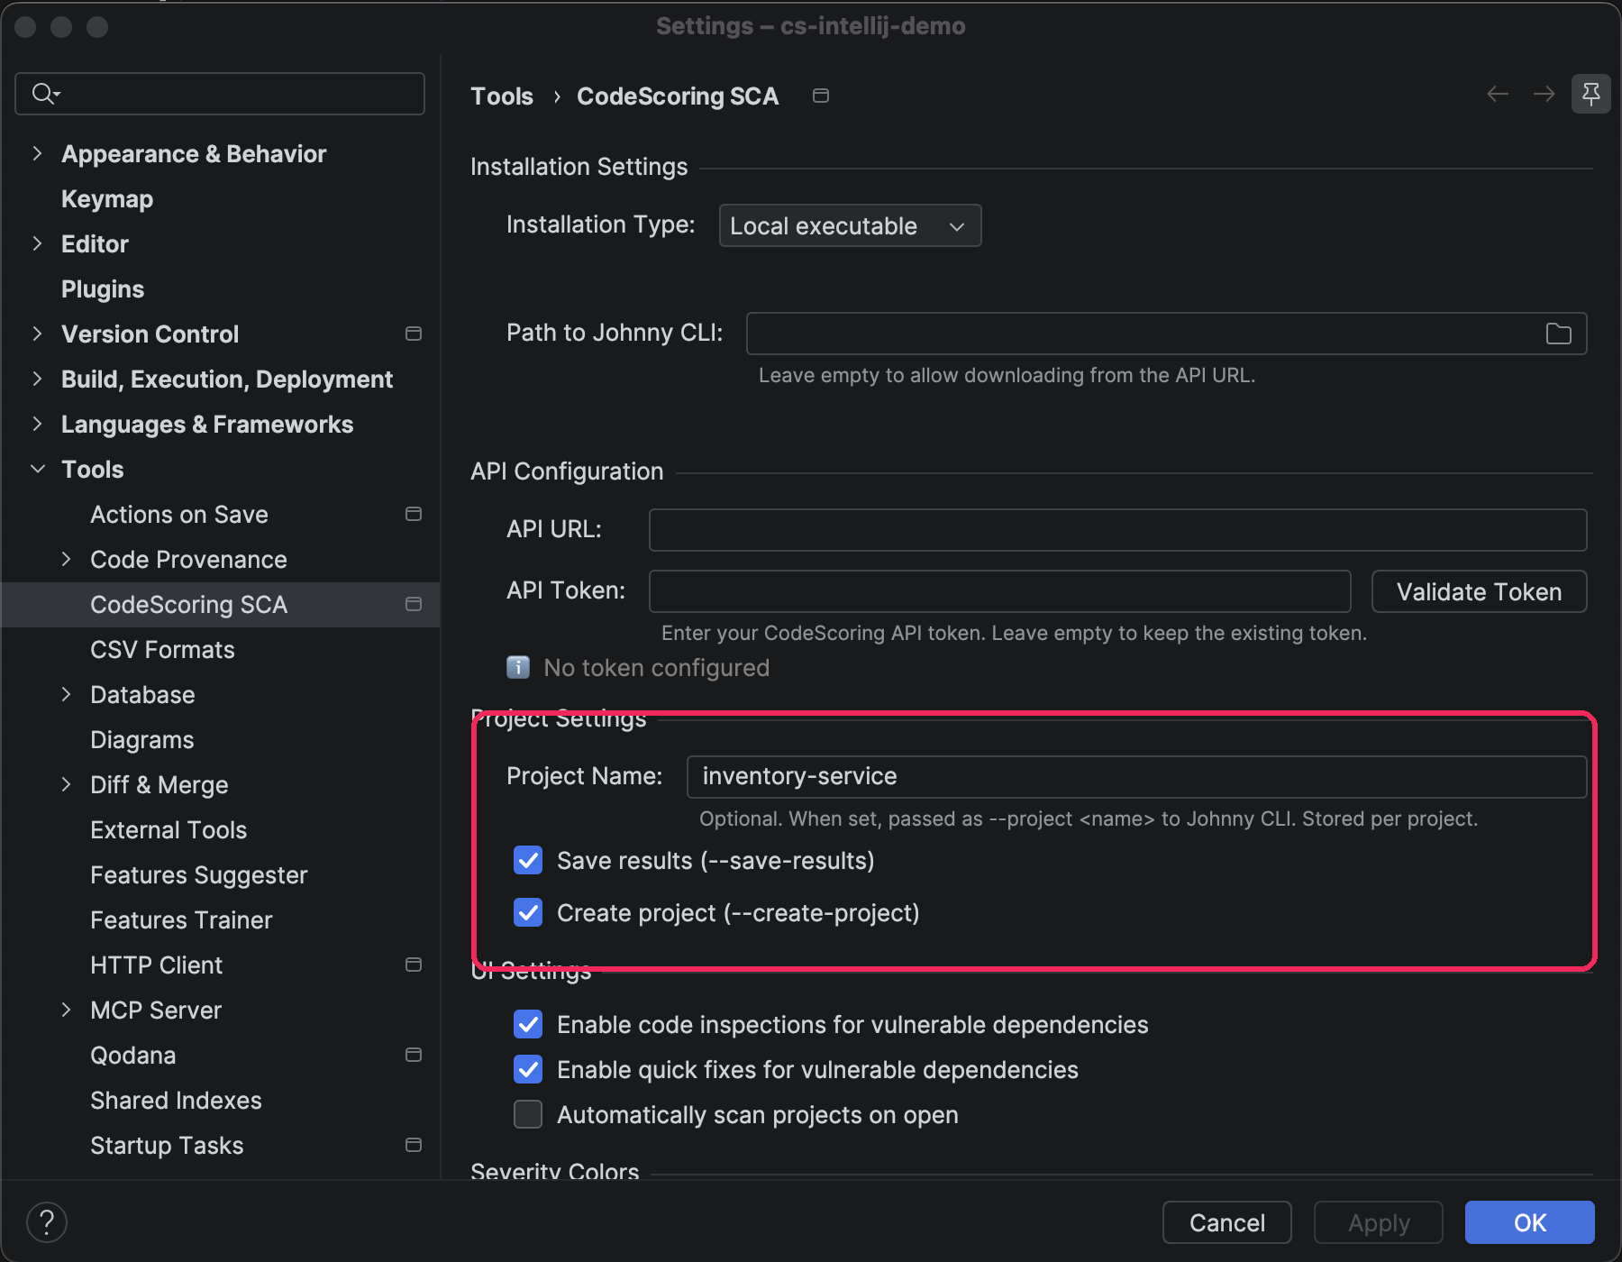Click the info icon by No token configured
The image size is (1622, 1262).
(518, 667)
